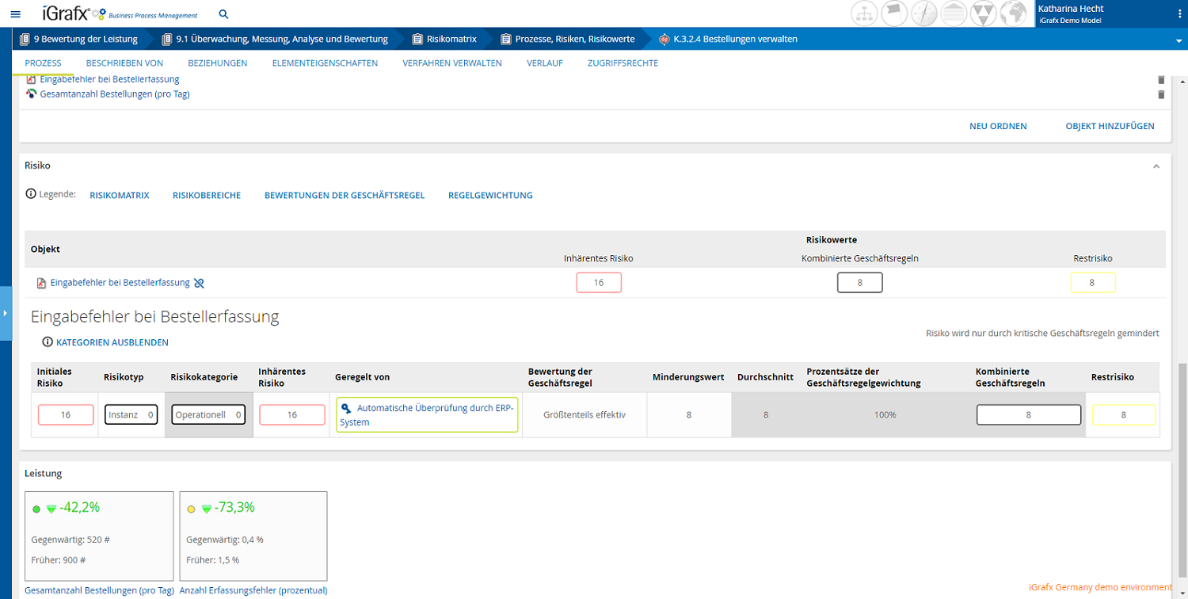Open the REGELGEWICHTUNG legend link

(x=490, y=195)
